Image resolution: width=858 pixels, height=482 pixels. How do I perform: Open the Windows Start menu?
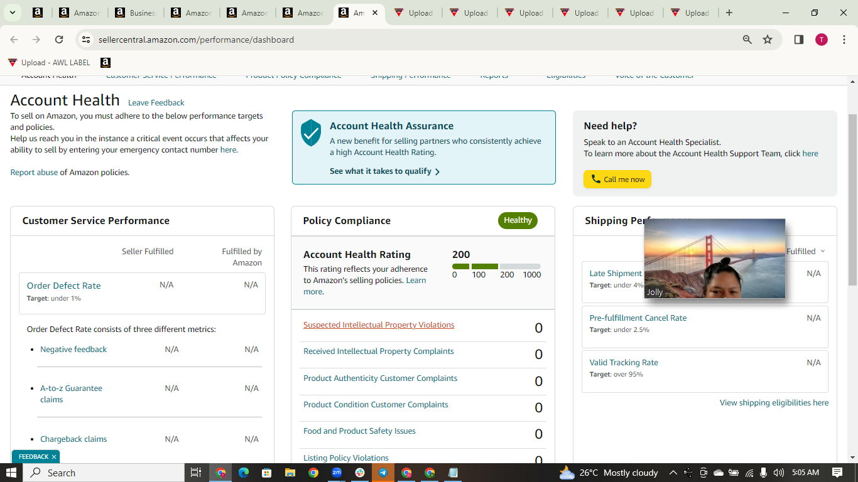coord(11,473)
